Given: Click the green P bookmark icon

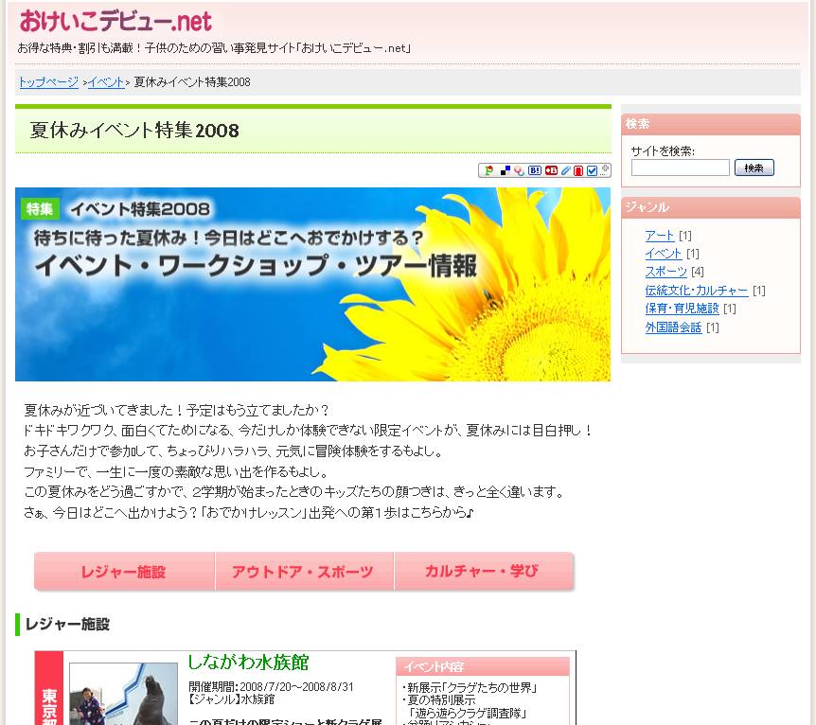Looking at the screenshot, I should 488,170.
